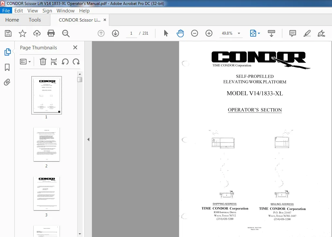Screen dimensions: 332x237
Task: Select the page 3 thumbnail
Action: pyautogui.click(x=46, y=194)
